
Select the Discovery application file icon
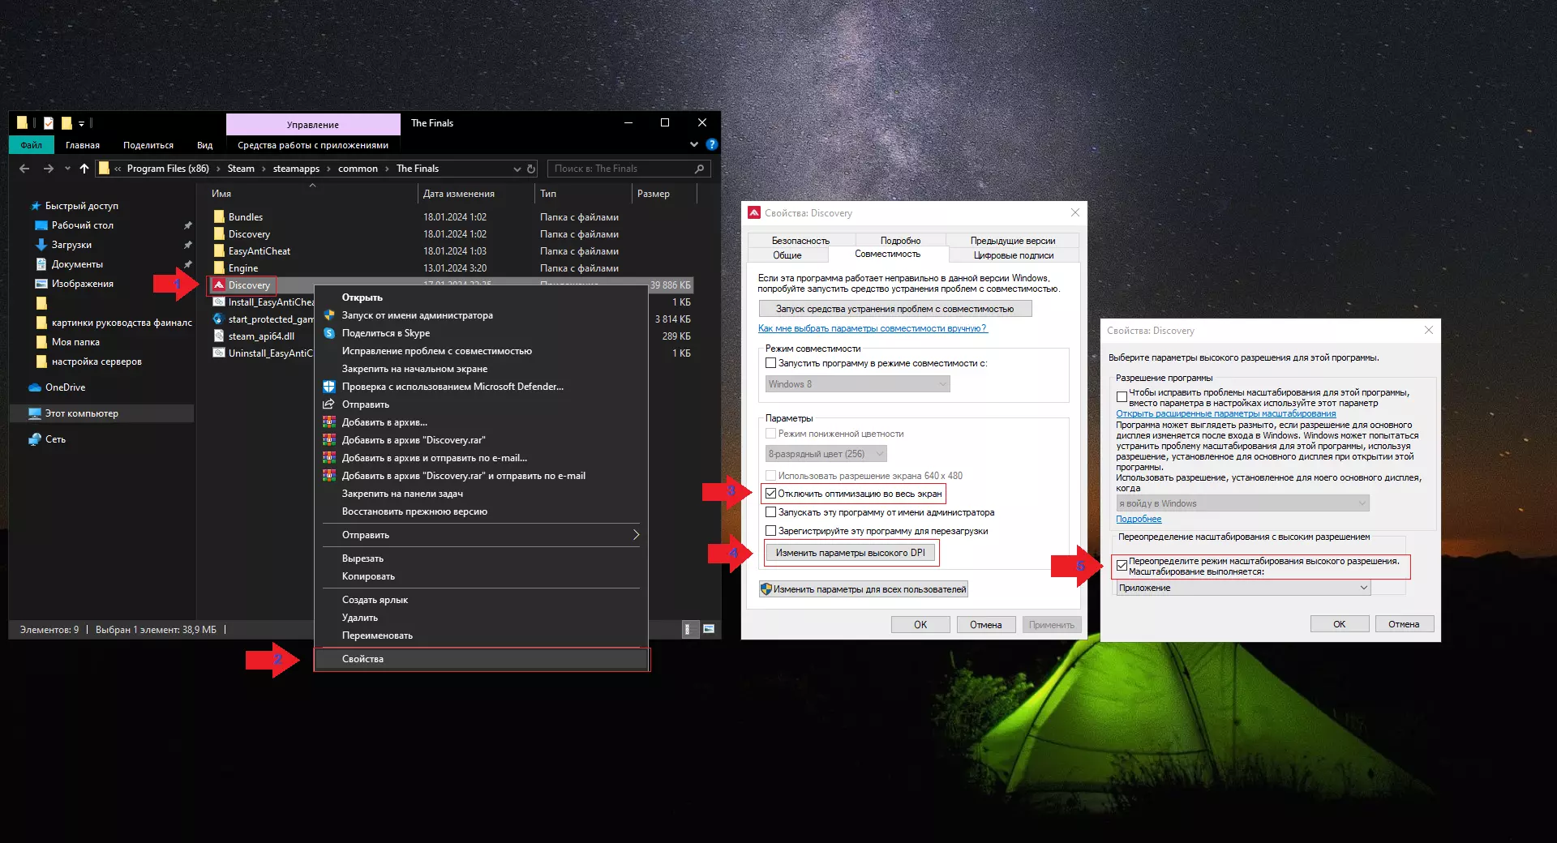point(218,285)
